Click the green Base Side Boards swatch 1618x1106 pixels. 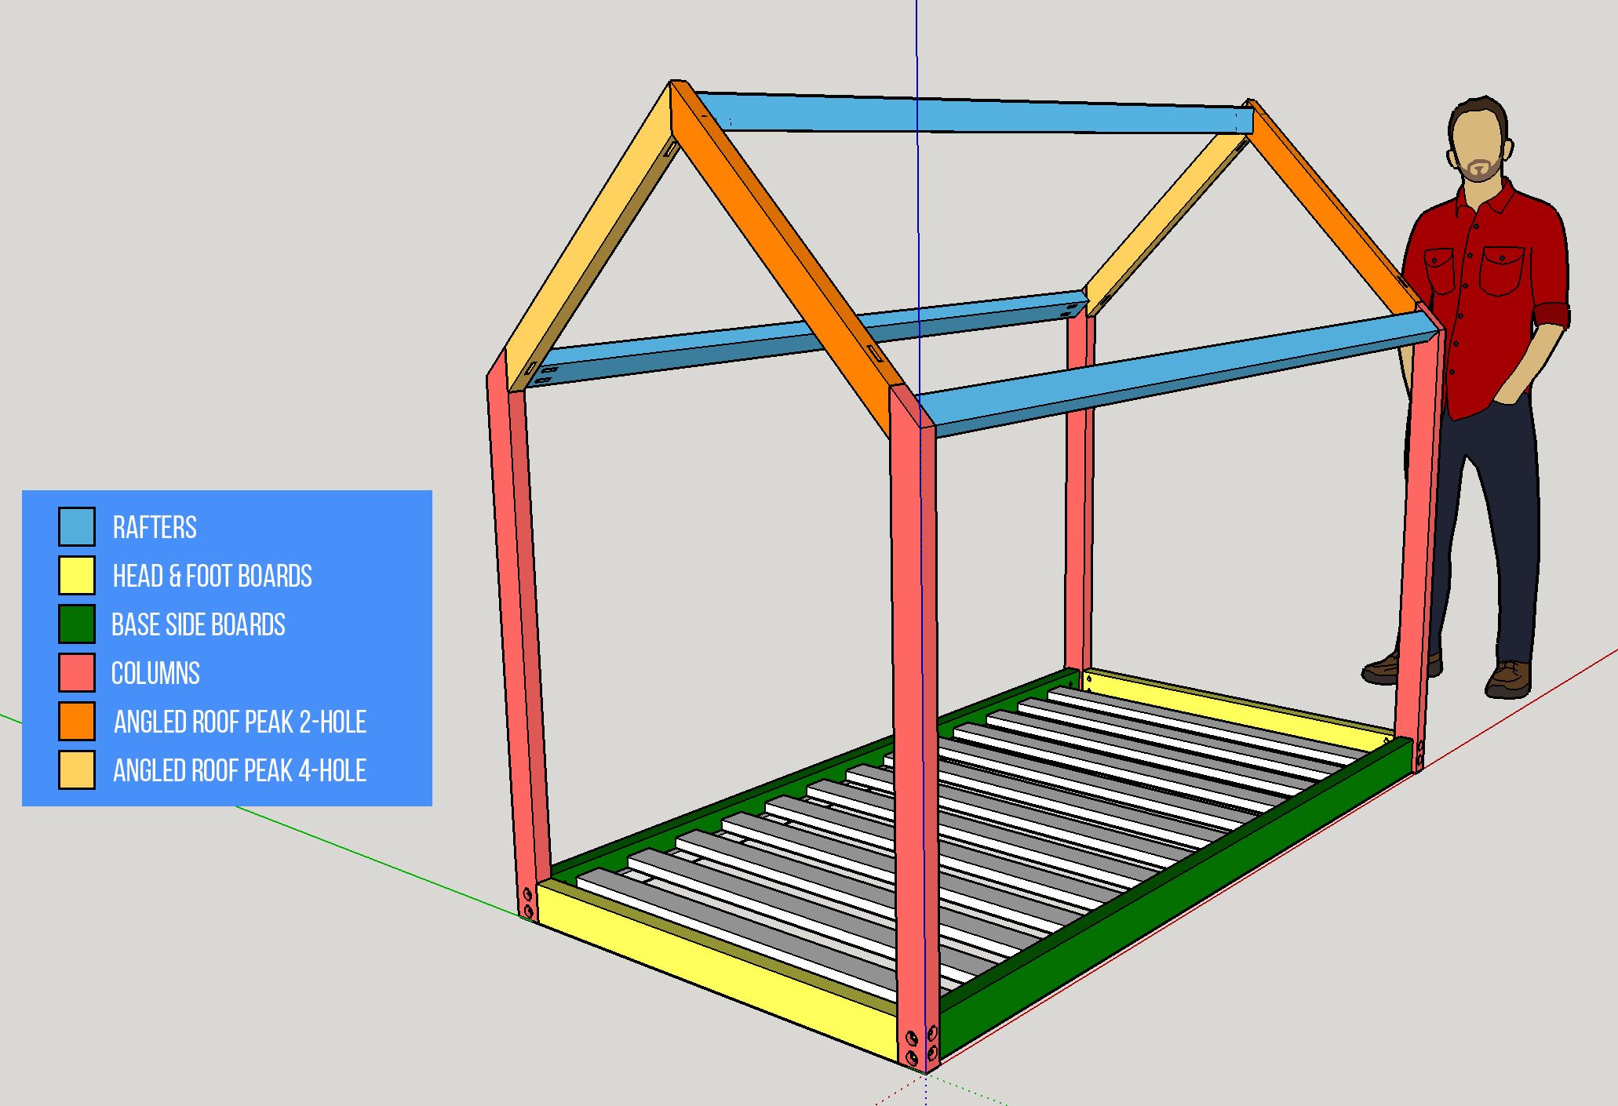pos(77,624)
